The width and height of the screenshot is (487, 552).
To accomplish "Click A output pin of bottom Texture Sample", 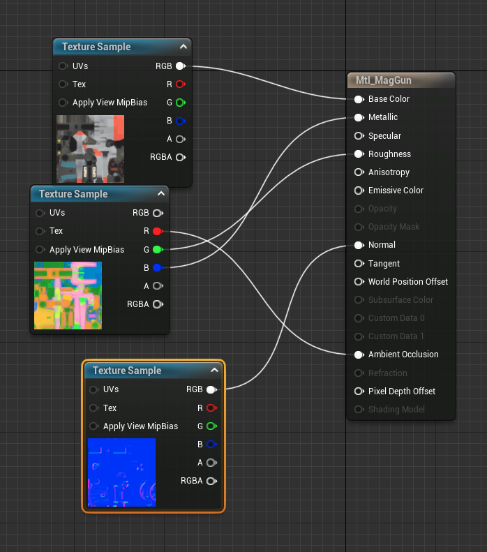I will pyautogui.click(x=211, y=463).
